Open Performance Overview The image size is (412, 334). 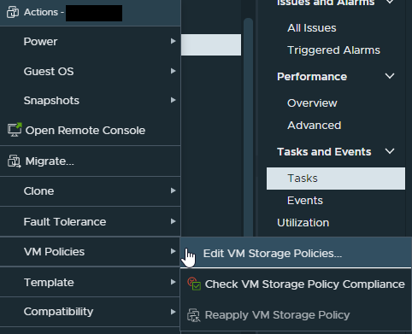pos(312,103)
